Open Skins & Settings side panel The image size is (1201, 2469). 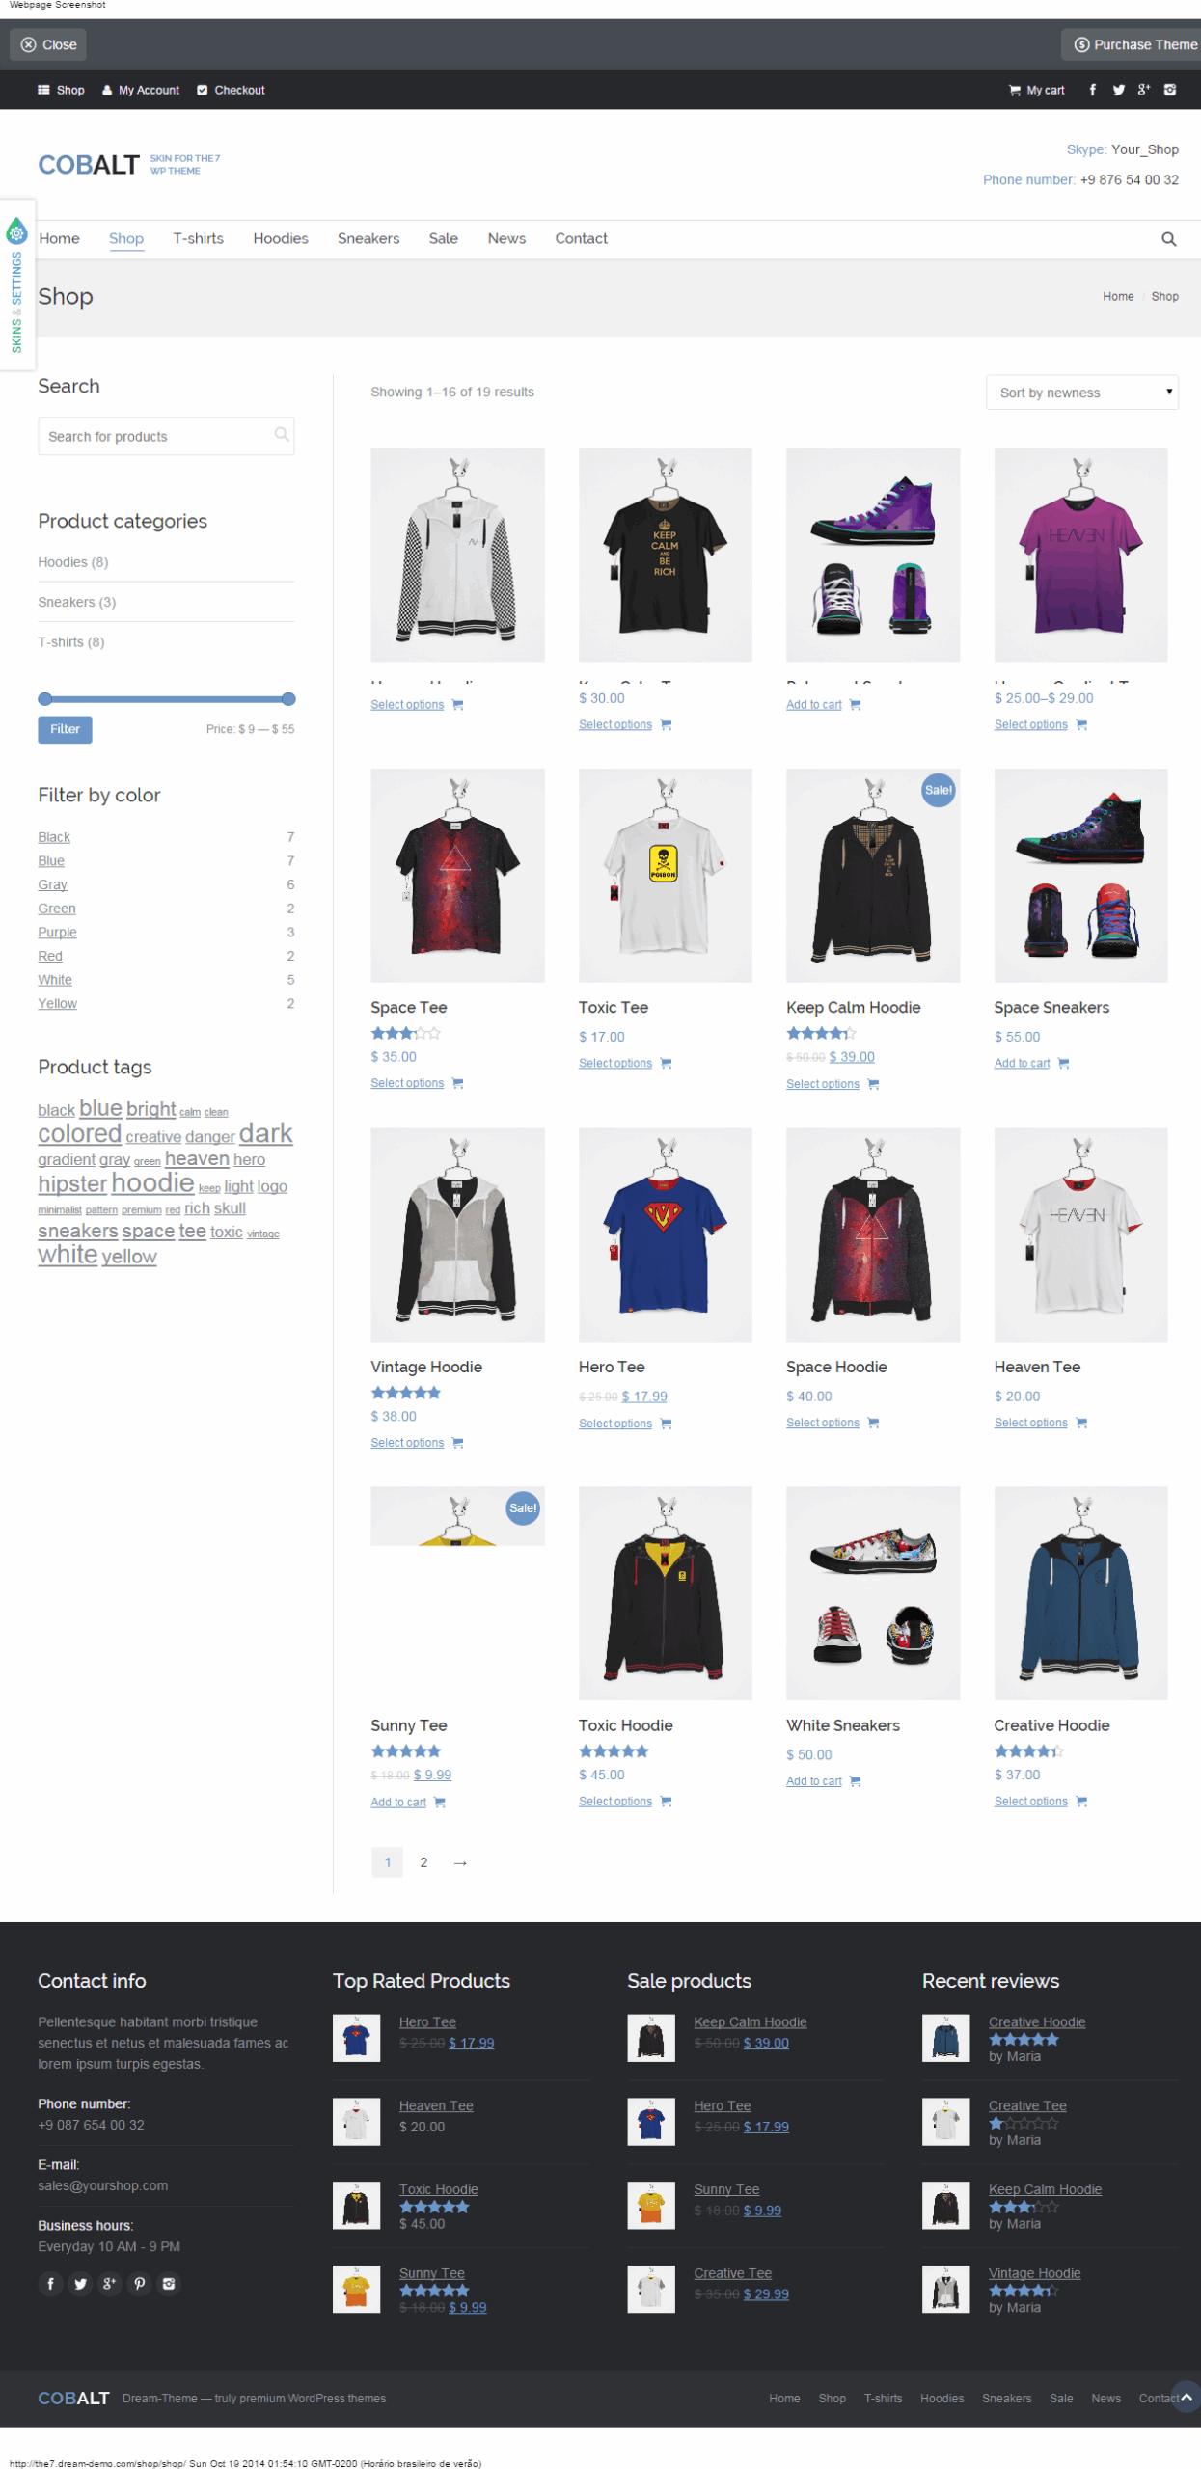[x=17, y=285]
